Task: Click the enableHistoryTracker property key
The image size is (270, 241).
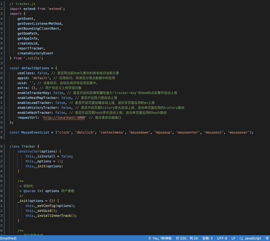Action: point(37,107)
